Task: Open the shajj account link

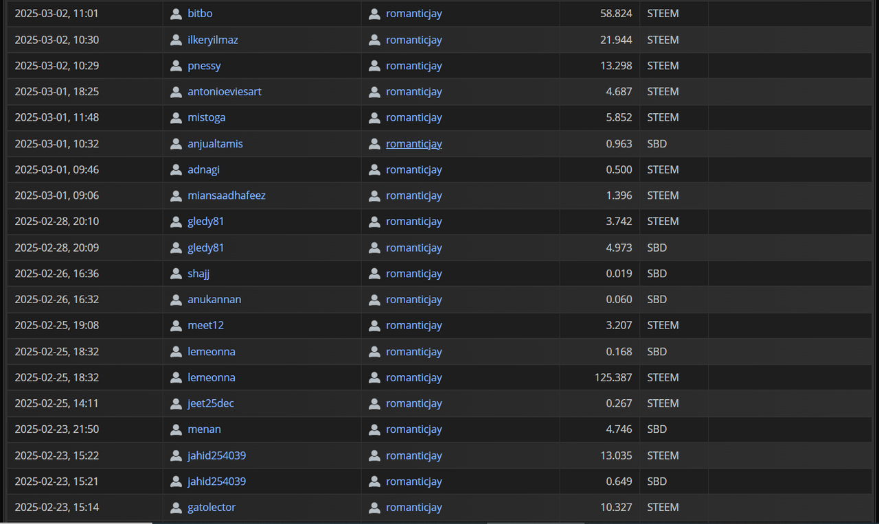Action: click(x=198, y=274)
